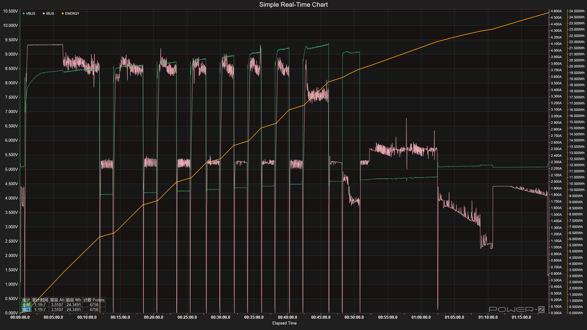This screenshot has width=587, height=330.
Task: Select the green 全部 statistics row label
Action: pos(26,305)
